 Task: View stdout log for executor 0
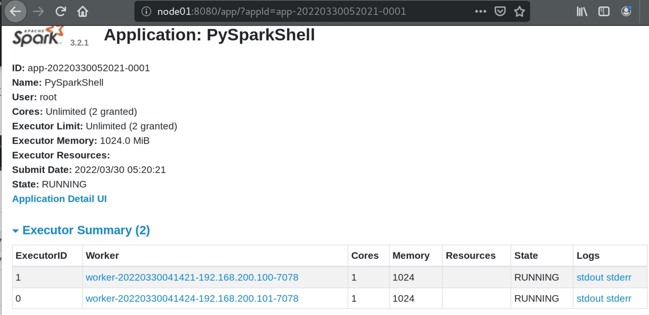point(590,299)
